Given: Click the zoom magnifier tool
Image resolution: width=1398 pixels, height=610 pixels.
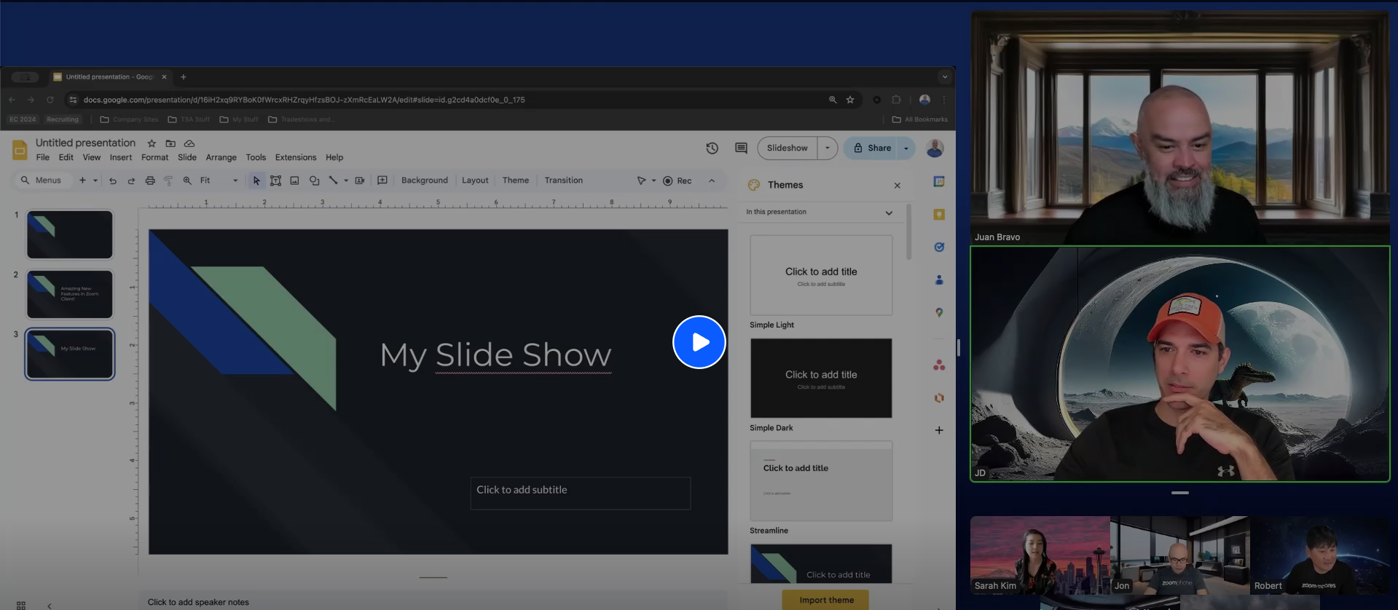Looking at the screenshot, I should 187,181.
